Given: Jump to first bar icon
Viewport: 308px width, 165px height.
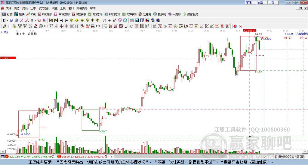Looking at the screenshot, I should point(51,20).
